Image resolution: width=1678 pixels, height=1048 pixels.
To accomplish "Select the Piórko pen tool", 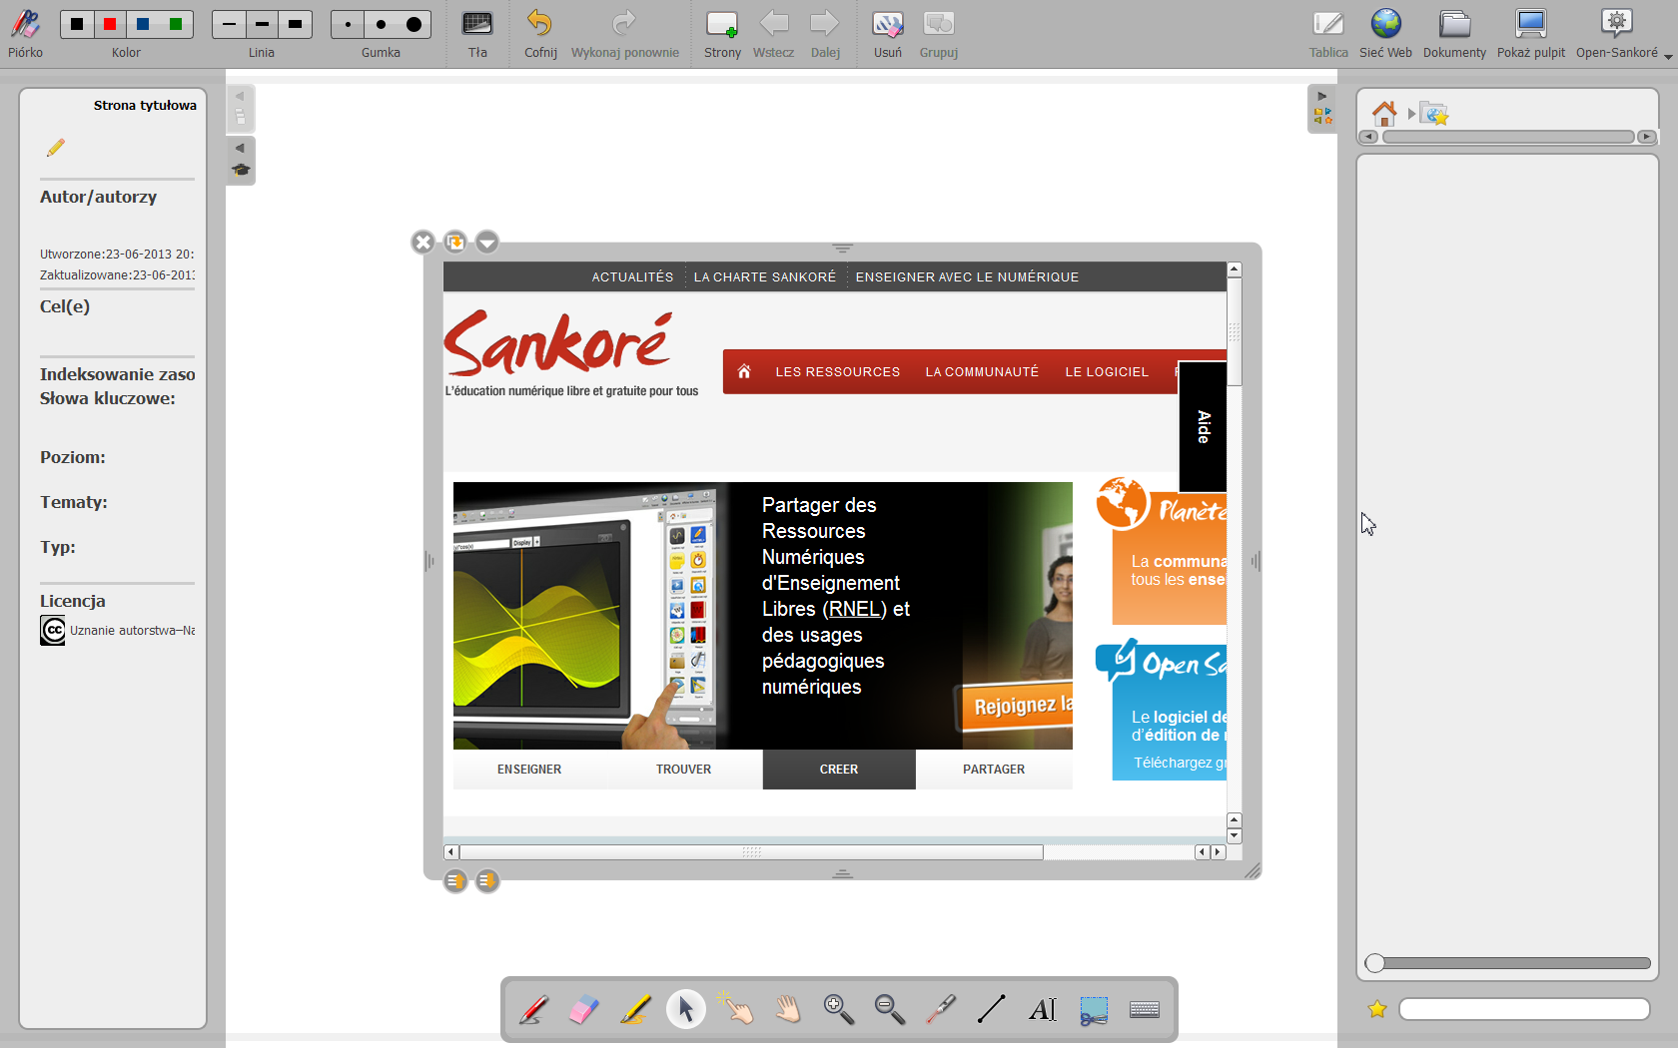I will coord(25,33).
